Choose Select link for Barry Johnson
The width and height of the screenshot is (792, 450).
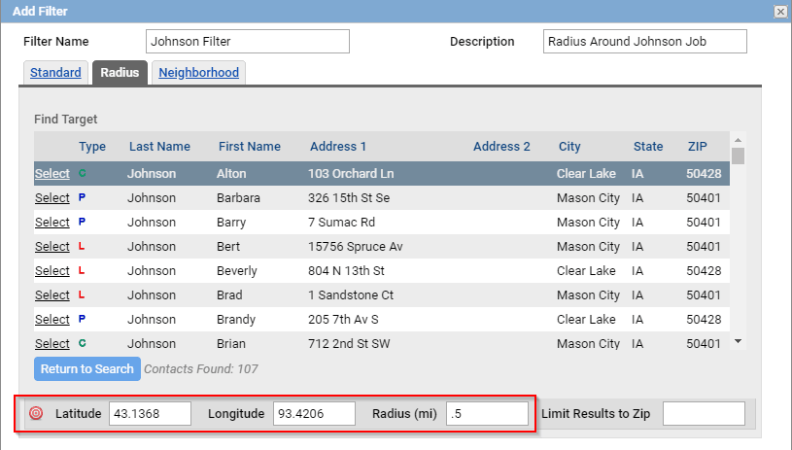click(52, 222)
